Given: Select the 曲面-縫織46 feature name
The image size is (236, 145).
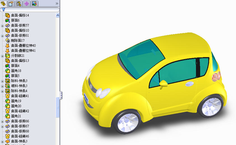Looking at the screenshot, I should 20,136.
